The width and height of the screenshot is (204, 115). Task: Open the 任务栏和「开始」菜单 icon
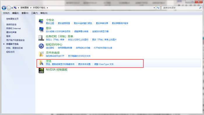(41, 38)
